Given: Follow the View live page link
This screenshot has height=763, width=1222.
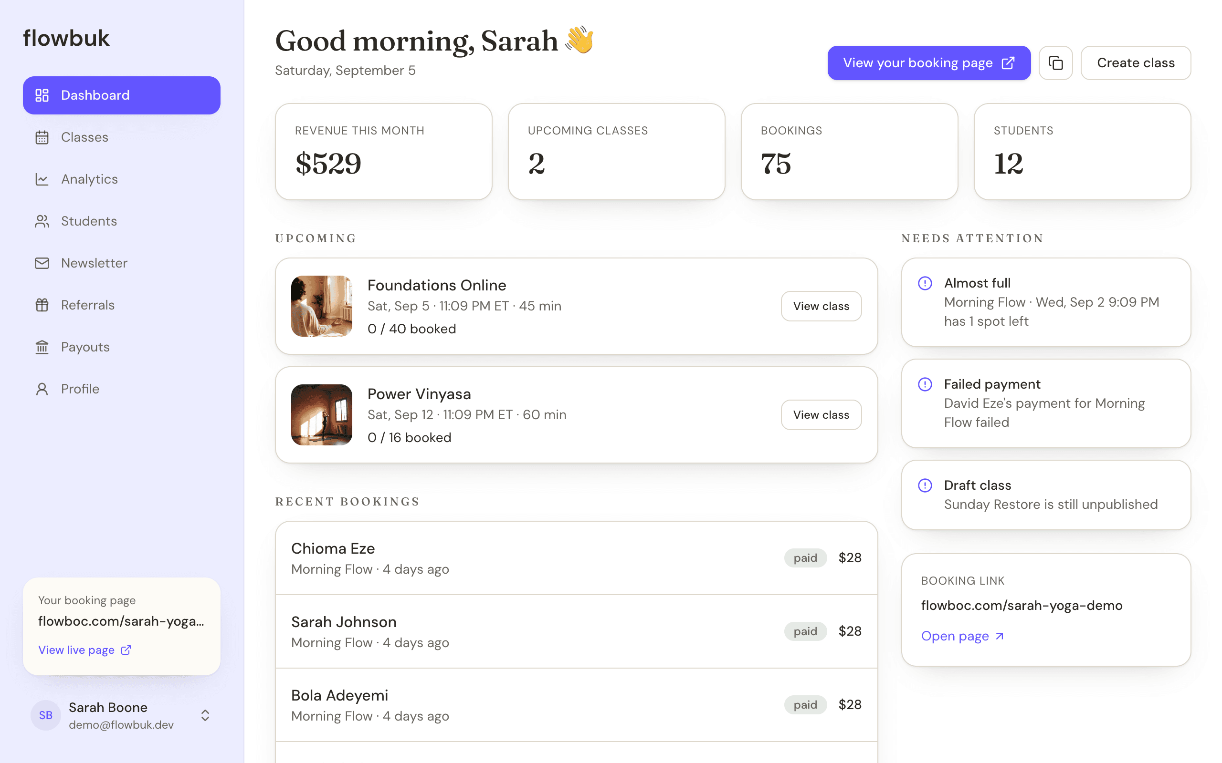Looking at the screenshot, I should pyautogui.click(x=85, y=650).
